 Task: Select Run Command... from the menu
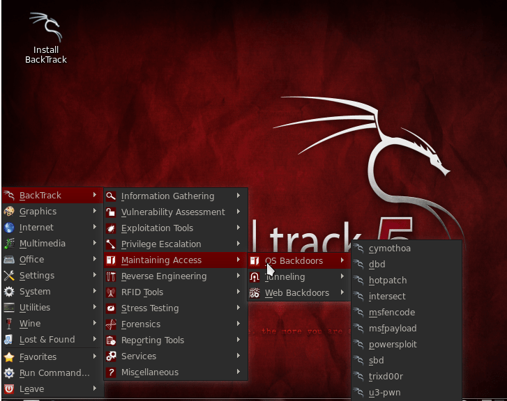click(x=53, y=373)
